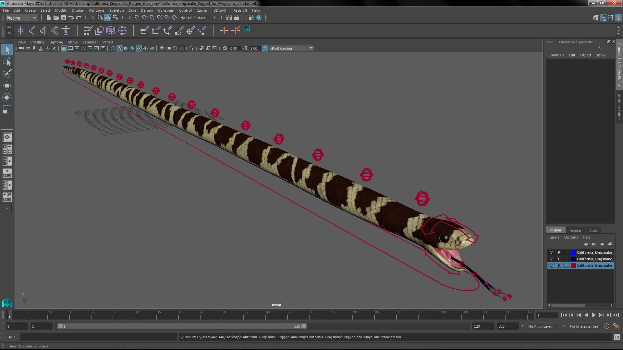Play animation forwards
This screenshot has height=350, width=623.
click(x=593, y=315)
